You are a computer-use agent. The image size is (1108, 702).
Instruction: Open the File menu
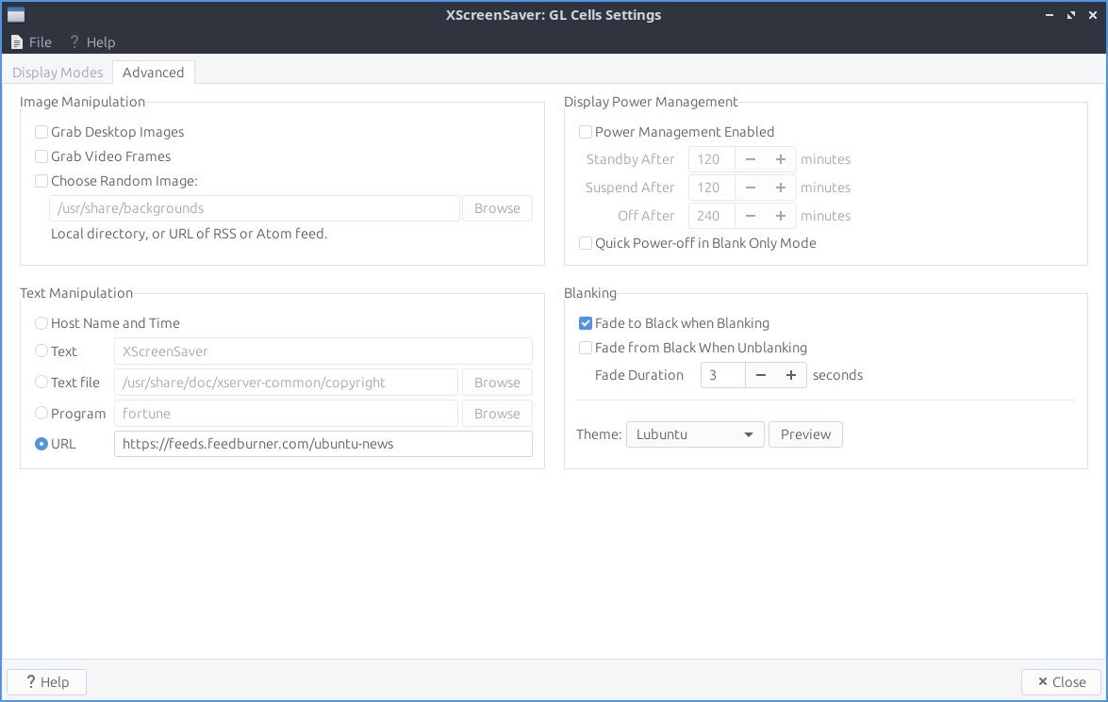[31, 42]
